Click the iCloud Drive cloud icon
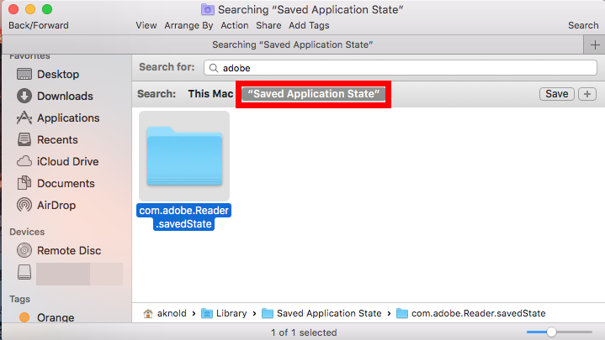 coord(24,161)
